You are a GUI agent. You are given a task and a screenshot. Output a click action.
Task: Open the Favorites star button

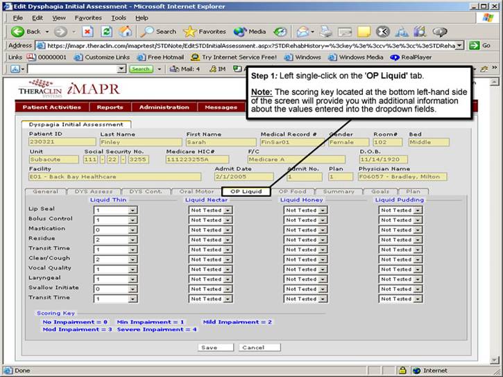(x=205, y=31)
